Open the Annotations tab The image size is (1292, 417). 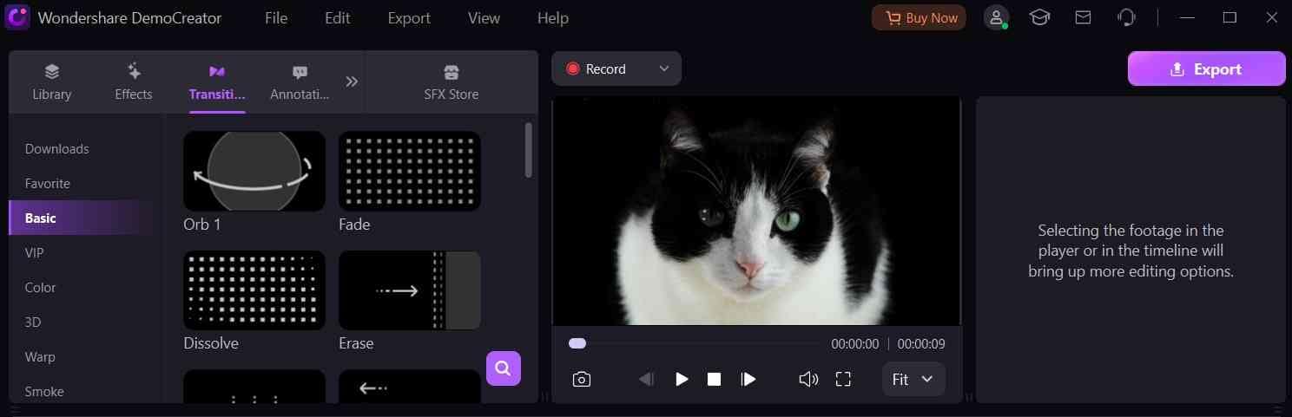(300, 81)
